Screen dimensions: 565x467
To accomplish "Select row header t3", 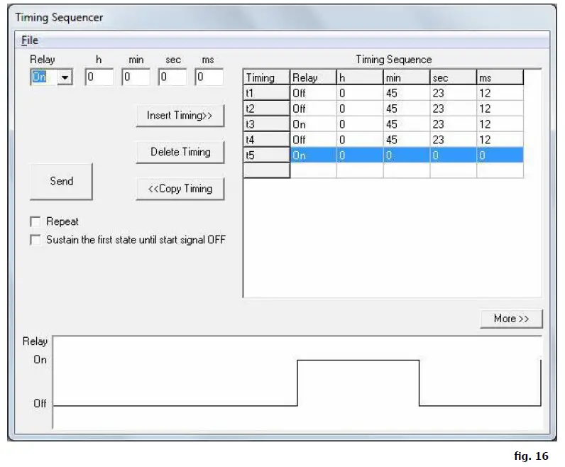I will click(267, 124).
